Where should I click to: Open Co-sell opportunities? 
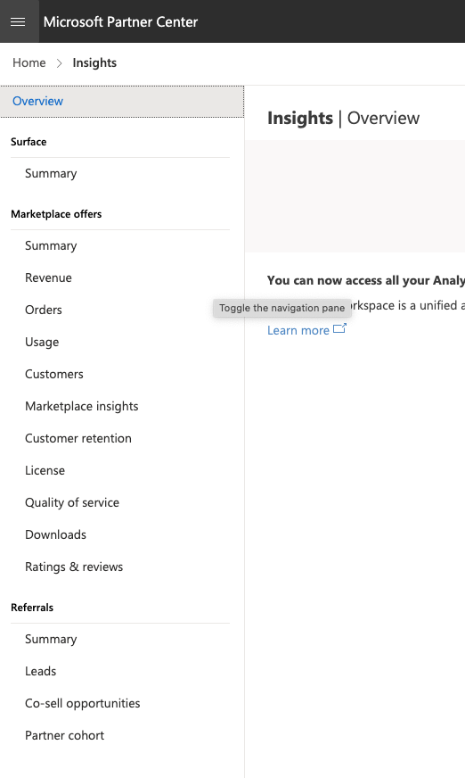pos(83,704)
